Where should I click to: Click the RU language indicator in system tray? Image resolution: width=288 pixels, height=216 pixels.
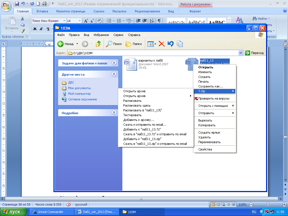coord(254,212)
